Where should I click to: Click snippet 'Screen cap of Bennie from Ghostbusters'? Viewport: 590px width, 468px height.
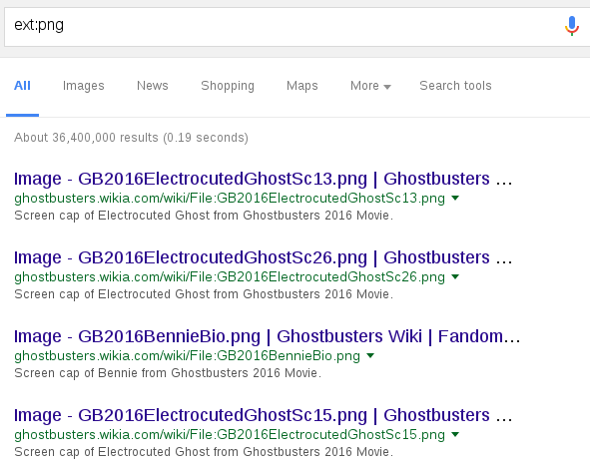pyautogui.click(x=168, y=373)
